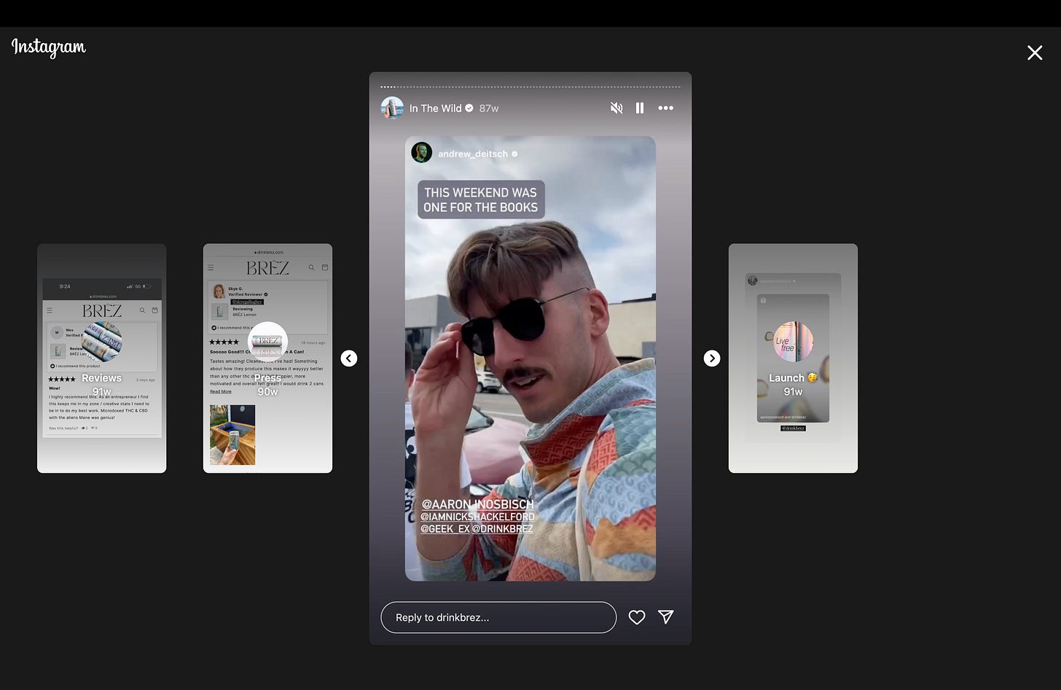Tap the @GEEK_EX mention
1061x690 pixels.
point(445,529)
